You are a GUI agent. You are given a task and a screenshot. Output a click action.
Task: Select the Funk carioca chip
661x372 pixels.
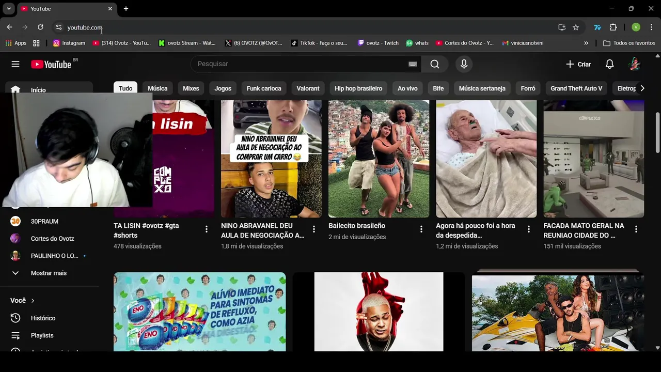point(264,88)
